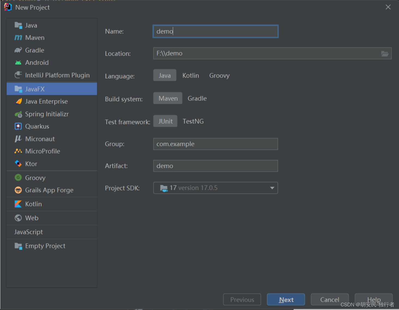Click the 'Project SDK:' label

point(122,188)
